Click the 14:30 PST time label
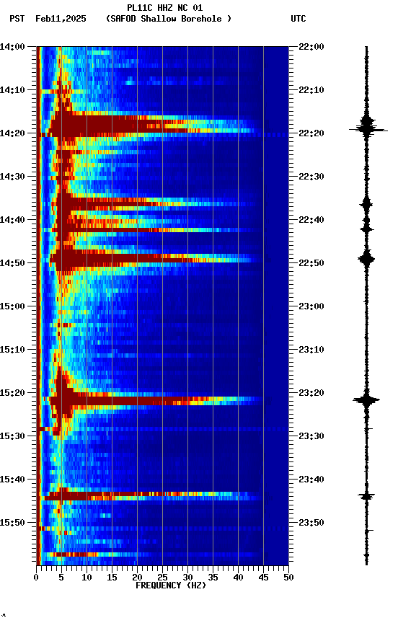Screen dimensions: 398x623 (12, 177)
